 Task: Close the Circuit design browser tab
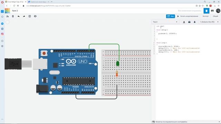[x=26, y=2]
